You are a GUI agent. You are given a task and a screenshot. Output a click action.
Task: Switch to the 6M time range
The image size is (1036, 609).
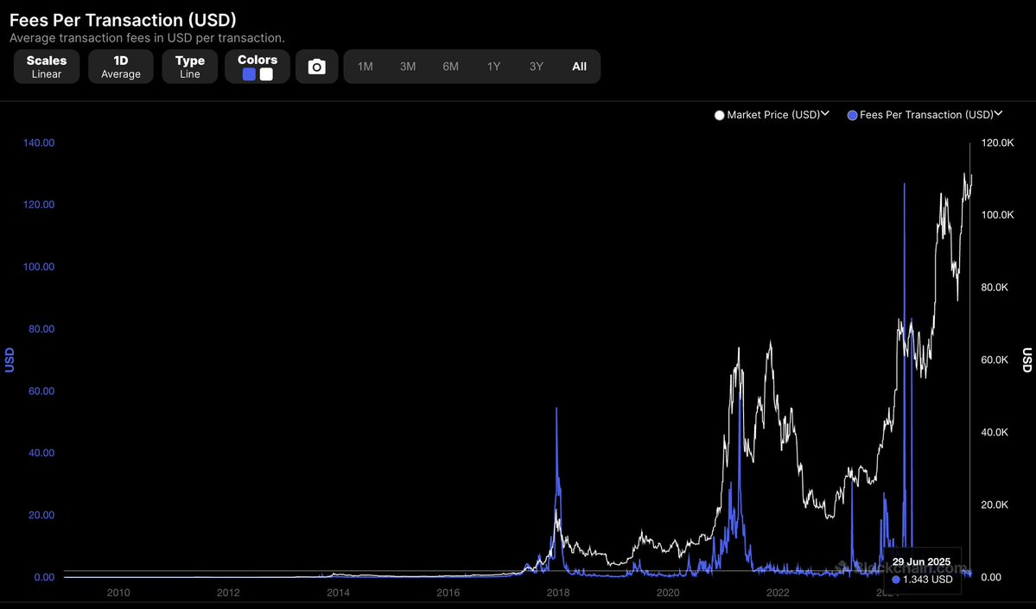(451, 67)
